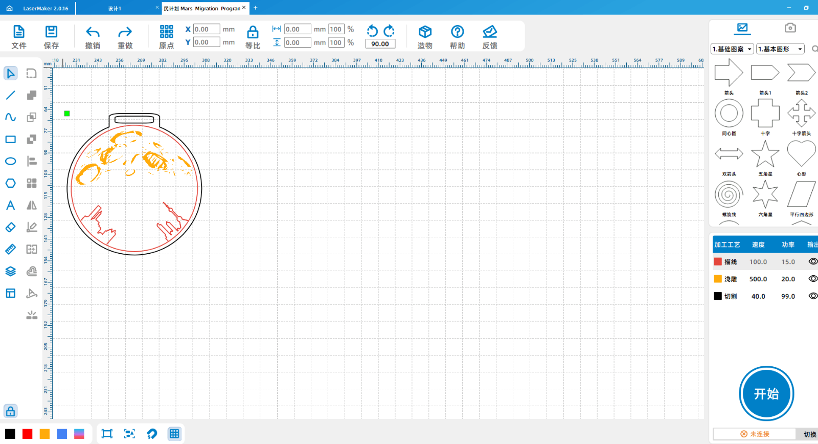The width and height of the screenshot is (818, 444).
Task: Click the X coordinate input field
Action: (x=207, y=29)
